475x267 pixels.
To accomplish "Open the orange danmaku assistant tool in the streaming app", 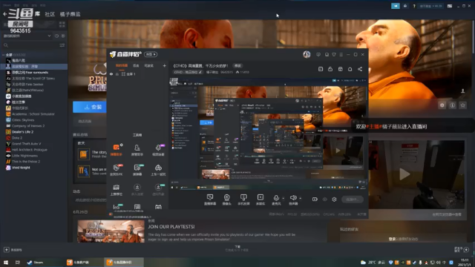I will click(117, 150).
